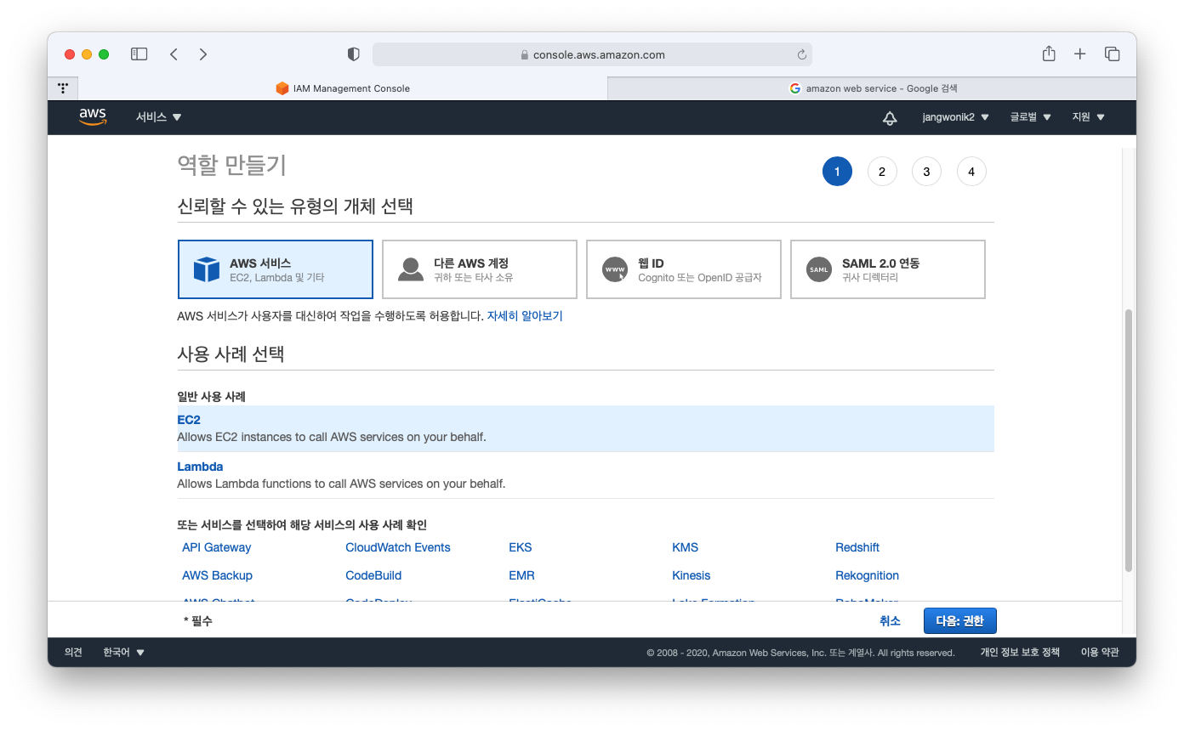1184x730 pixels.
Task: Choose the AWS 서비스 entity card
Action: [x=276, y=269]
